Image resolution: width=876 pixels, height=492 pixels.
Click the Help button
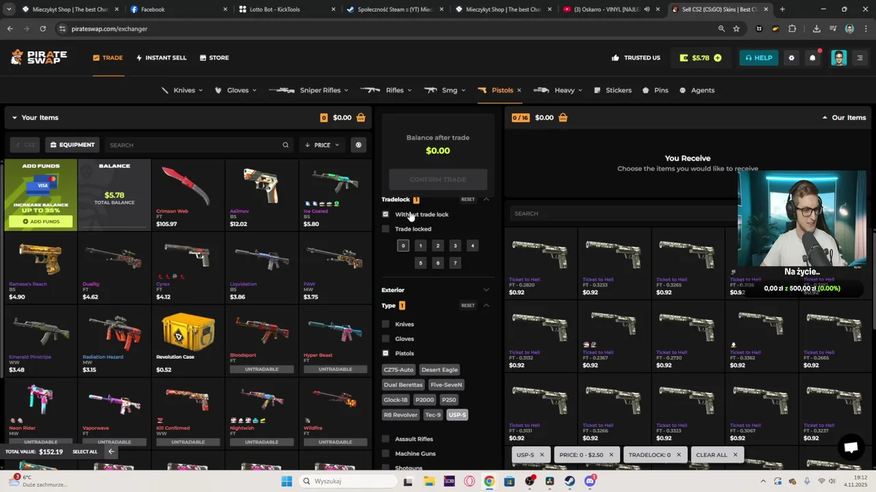(758, 58)
